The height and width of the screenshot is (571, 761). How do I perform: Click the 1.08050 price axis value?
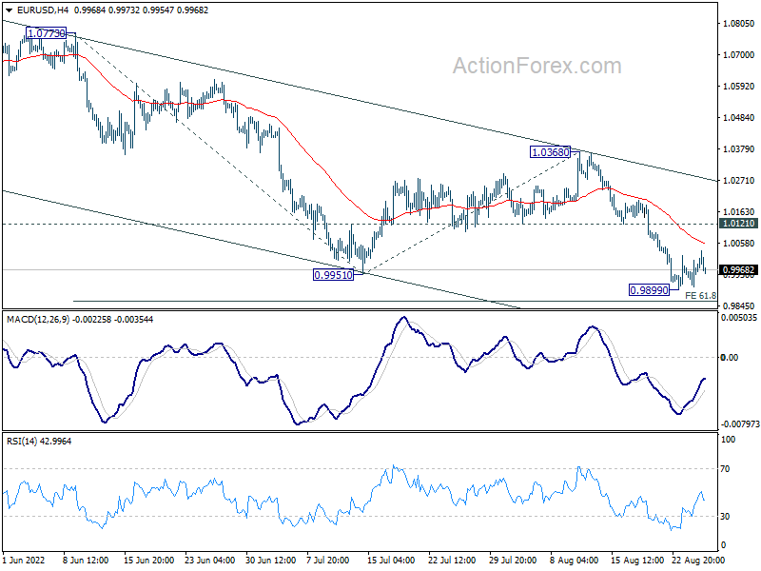739,23
